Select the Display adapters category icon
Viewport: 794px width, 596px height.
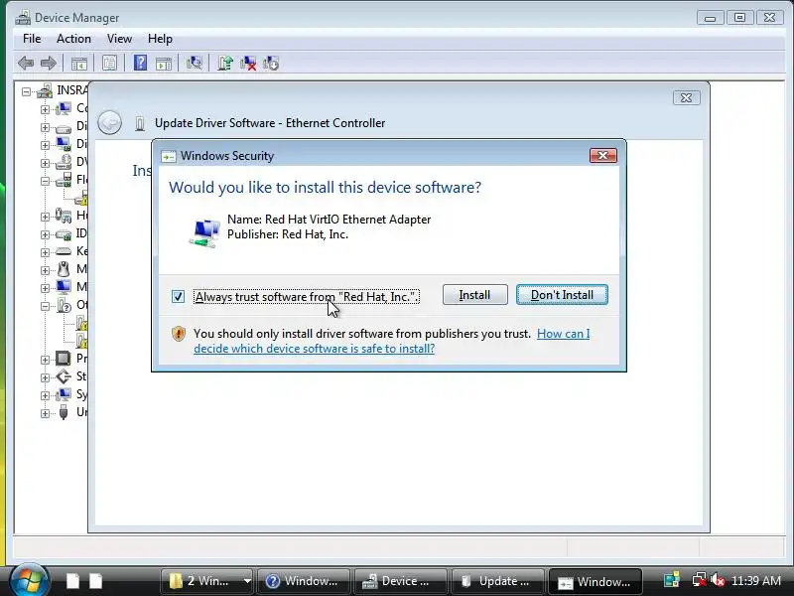[x=64, y=144]
